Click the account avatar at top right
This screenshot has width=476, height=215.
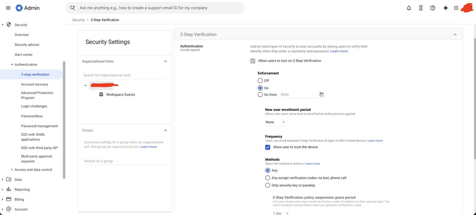point(467,8)
